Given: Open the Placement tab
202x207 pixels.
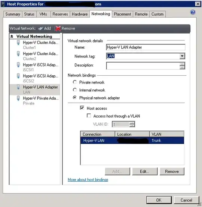Looking at the screenshot, I should pos(122,14).
